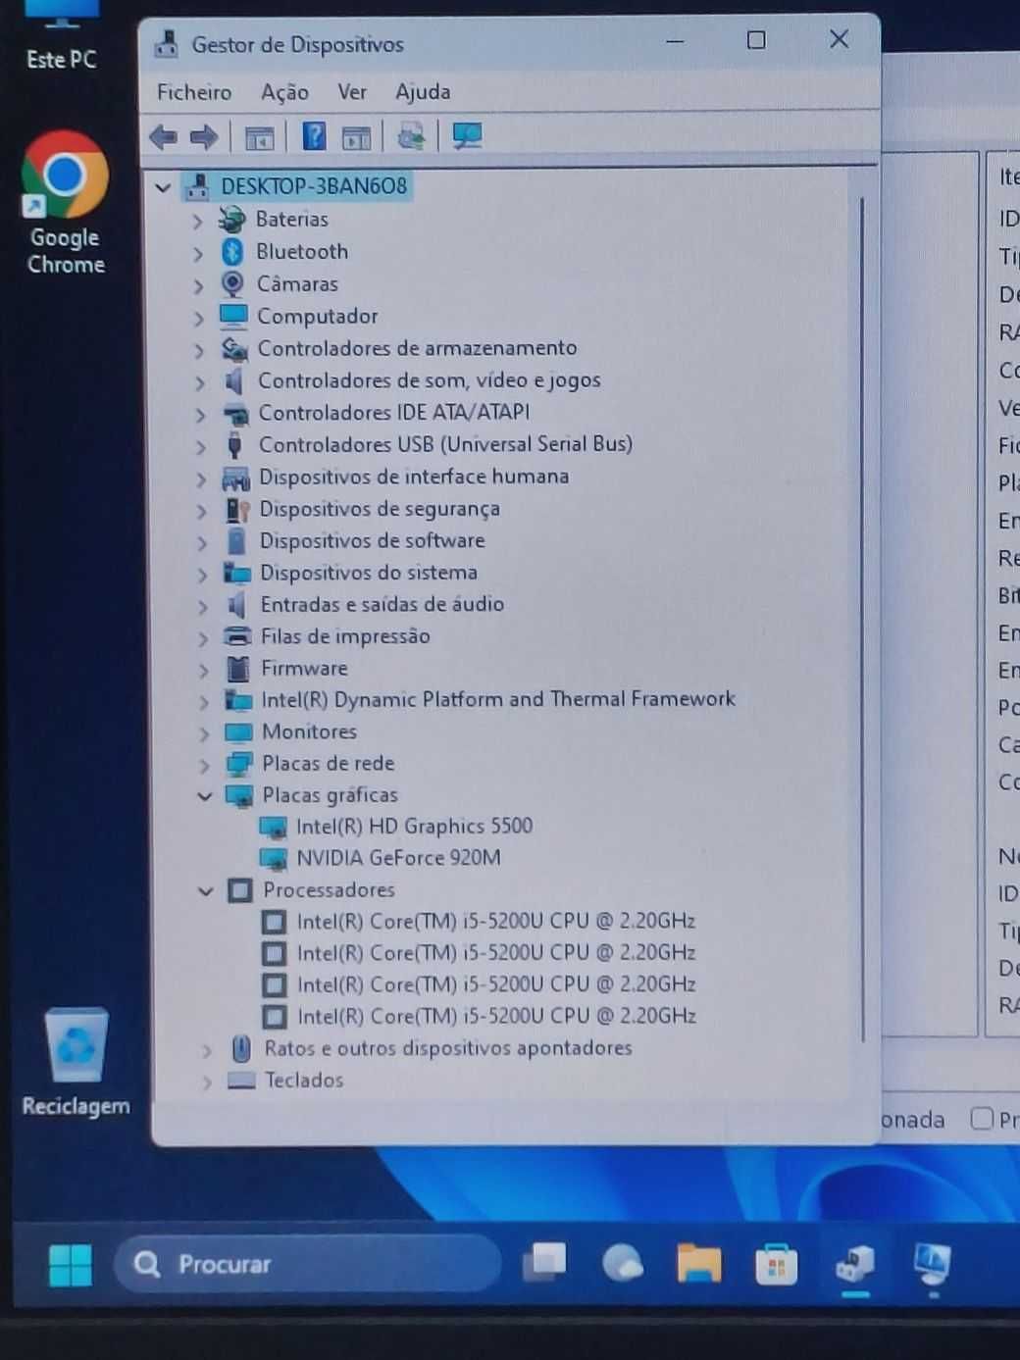Open the Reciclagem recycle bin icon
The width and height of the screenshot is (1020, 1360).
[x=76, y=1062]
